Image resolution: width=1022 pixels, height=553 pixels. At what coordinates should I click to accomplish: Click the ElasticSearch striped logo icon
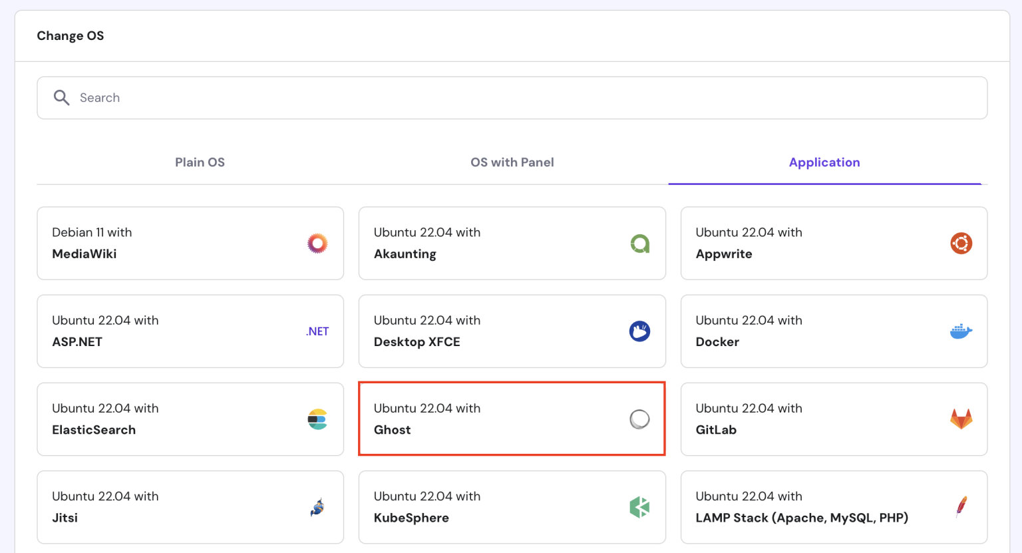pyautogui.click(x=317, y=419)
